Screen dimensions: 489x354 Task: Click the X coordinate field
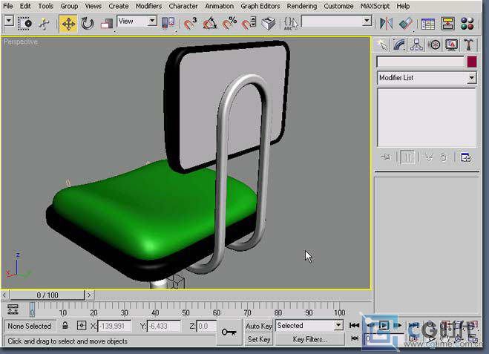tap(114, 327)
